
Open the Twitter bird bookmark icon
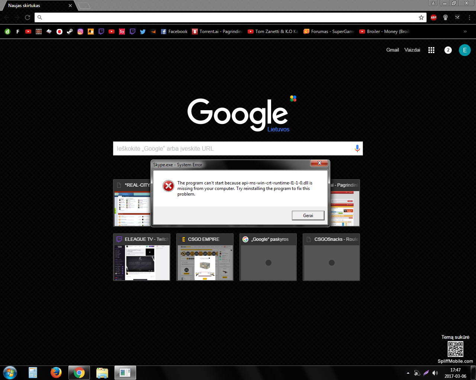(x=143, y=32)
